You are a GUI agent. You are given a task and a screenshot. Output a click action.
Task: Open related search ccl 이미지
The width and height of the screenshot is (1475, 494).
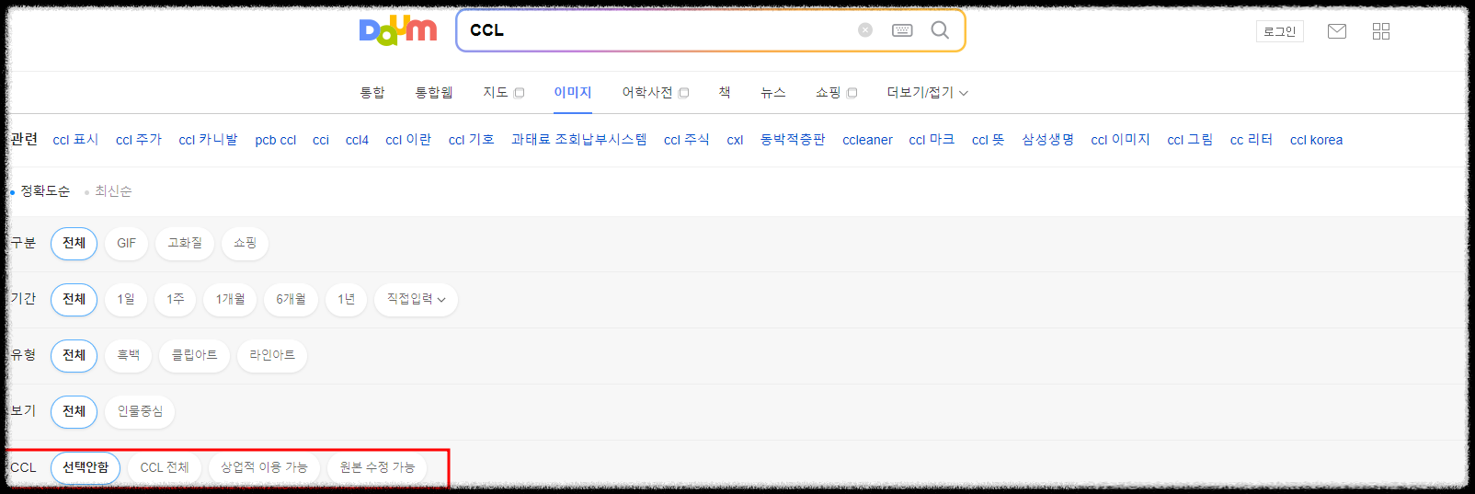pyautogui.click(x=1120, y=140)
